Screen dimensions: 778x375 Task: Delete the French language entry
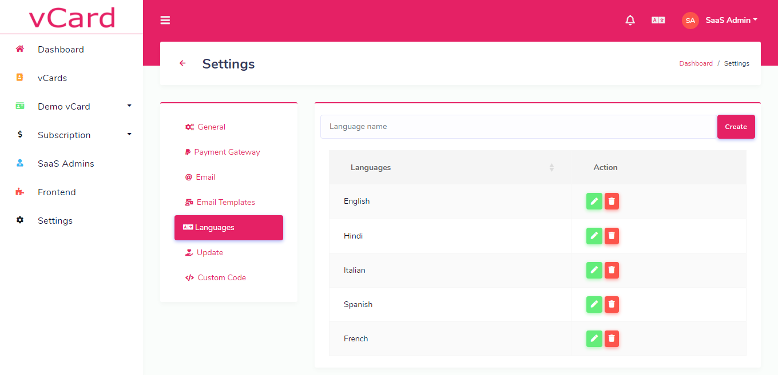point(612,338)
